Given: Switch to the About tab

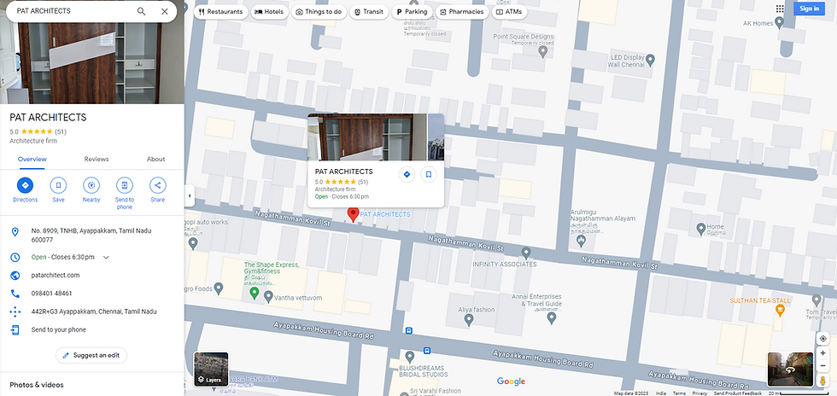Looking at the screenshot, I should coord(155,159).
